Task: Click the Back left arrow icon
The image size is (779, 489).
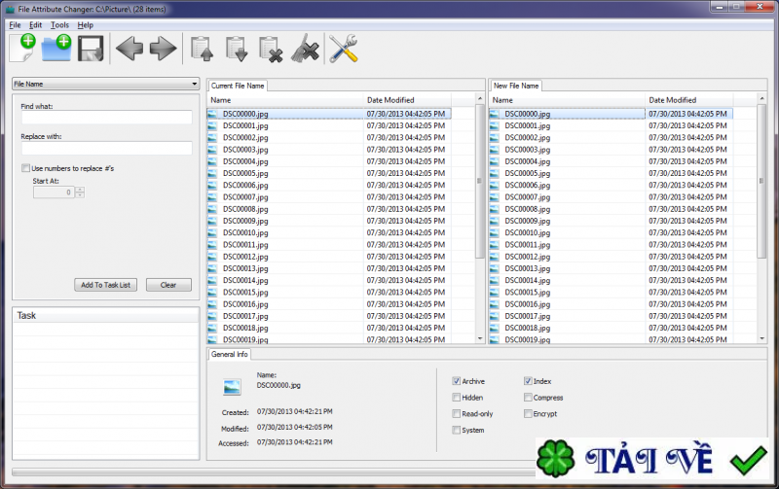Action: click(x=130, y=49)
